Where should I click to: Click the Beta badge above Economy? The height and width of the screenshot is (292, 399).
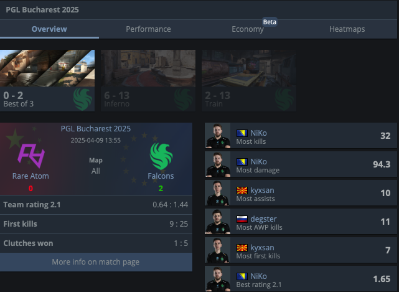pyautogui.click(x=270, y=22)
